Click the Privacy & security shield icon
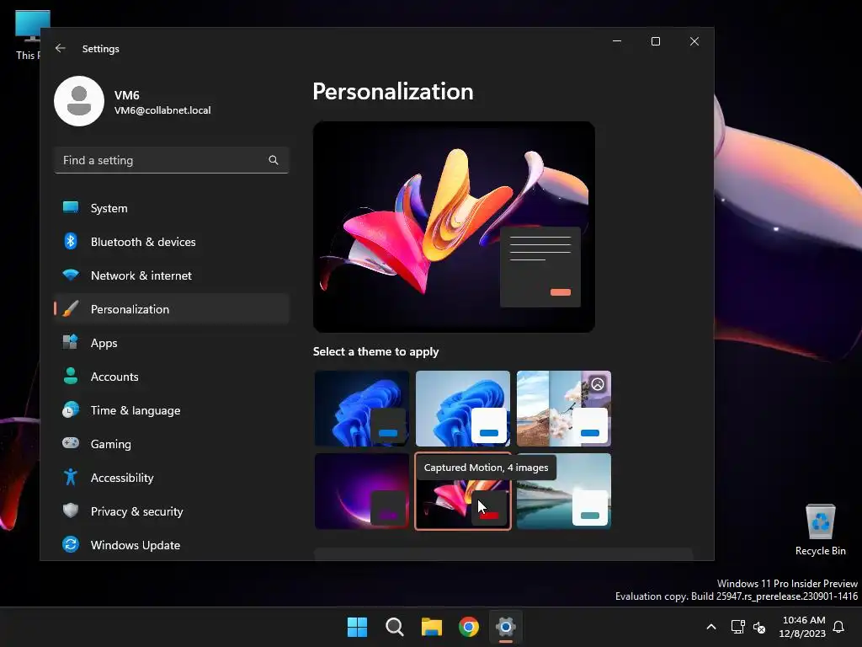862x647 pixels. point(71,511)
